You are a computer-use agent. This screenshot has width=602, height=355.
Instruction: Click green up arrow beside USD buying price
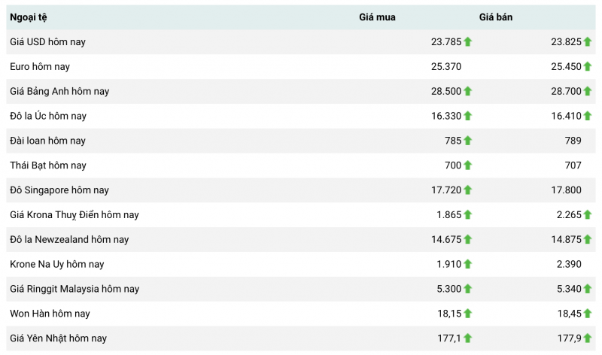tap(467, 42)
